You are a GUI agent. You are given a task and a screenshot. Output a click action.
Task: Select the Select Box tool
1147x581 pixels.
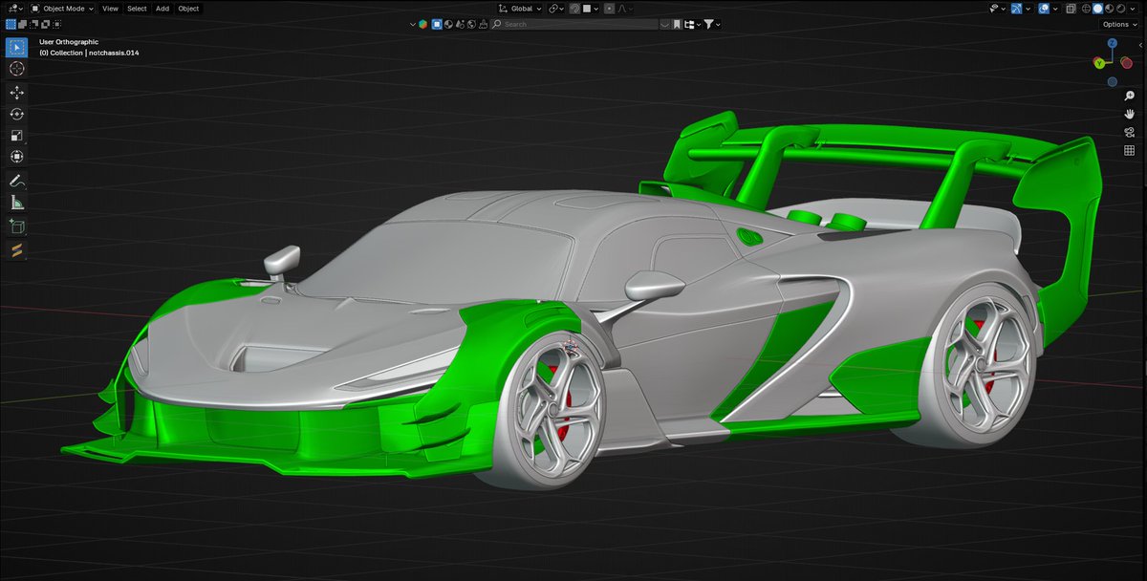pos(16,47)
